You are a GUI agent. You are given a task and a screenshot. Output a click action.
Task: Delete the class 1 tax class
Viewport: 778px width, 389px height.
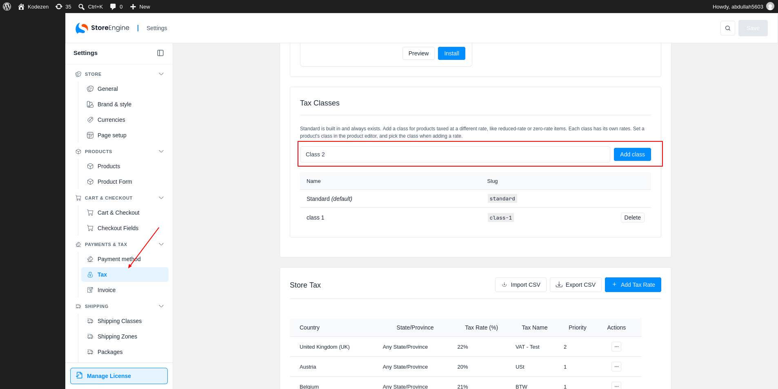(x=632, y=218)
